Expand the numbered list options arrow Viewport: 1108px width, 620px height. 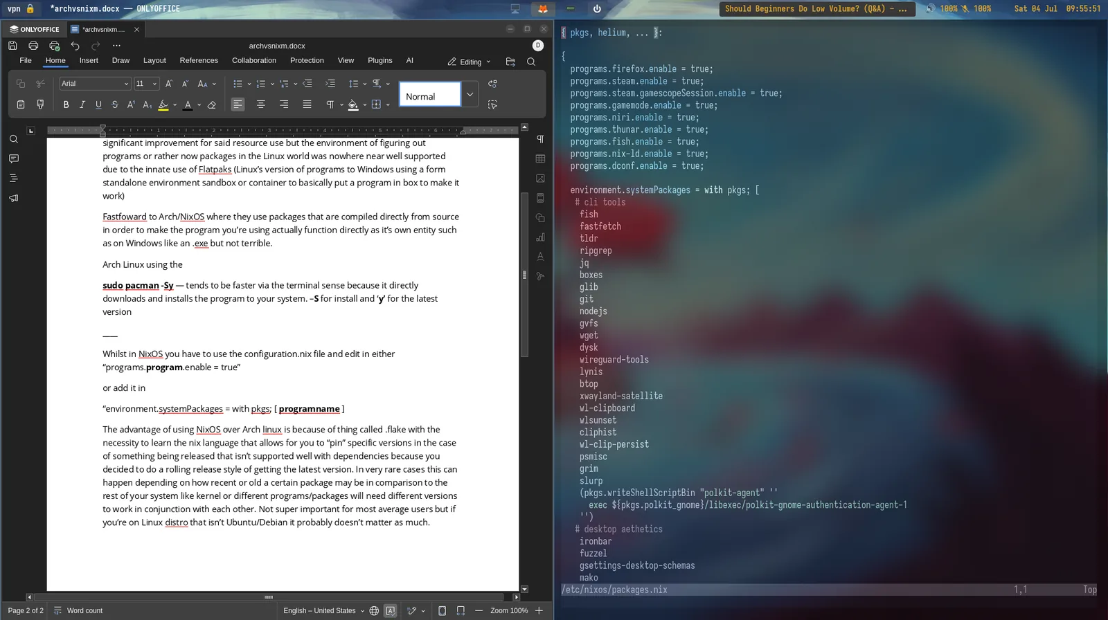(272, 84)
